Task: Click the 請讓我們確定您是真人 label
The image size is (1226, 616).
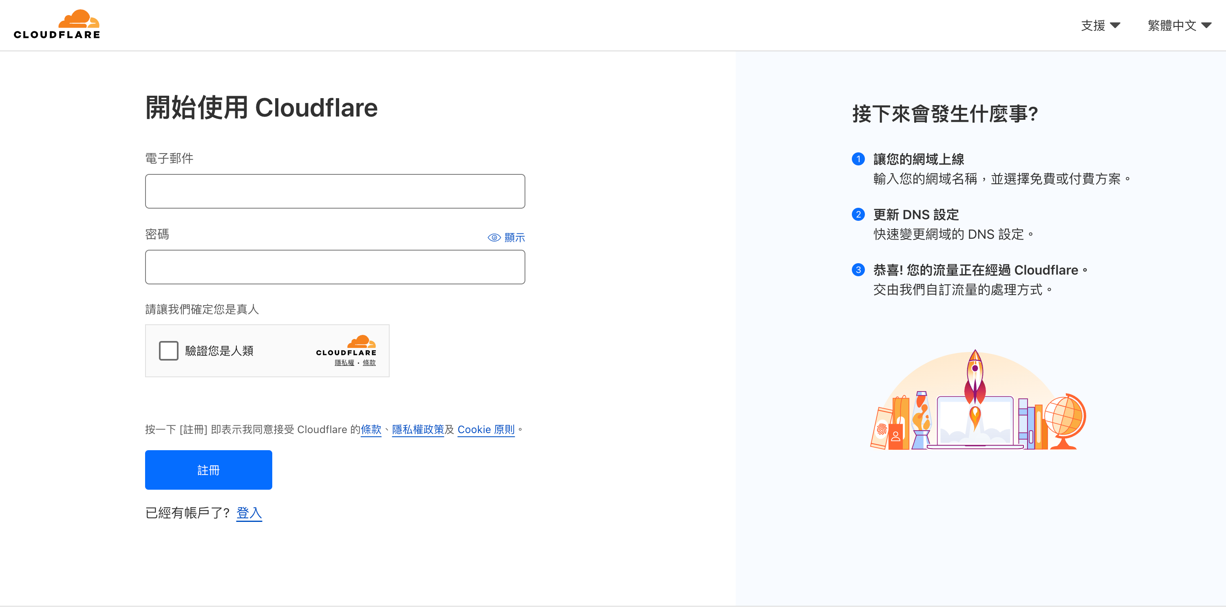Action: (x=202, y=309)
